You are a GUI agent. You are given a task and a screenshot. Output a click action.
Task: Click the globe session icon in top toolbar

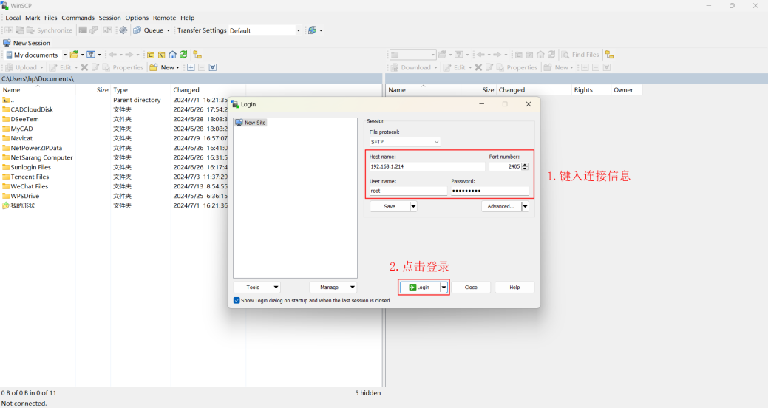(312, 30)
